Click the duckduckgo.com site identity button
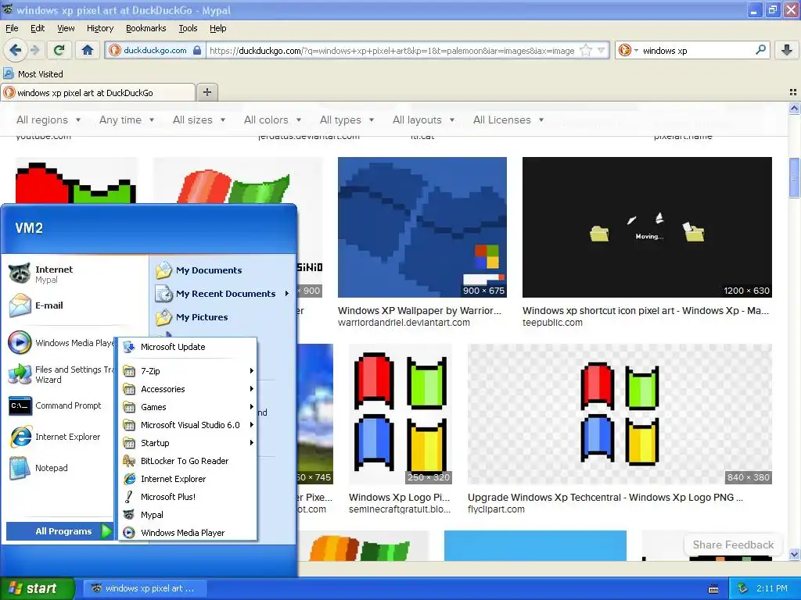The height and width of the screenshot is (600, 801). point(155,50)
